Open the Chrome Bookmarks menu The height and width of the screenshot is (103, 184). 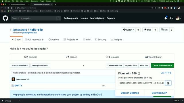point(34,1)
